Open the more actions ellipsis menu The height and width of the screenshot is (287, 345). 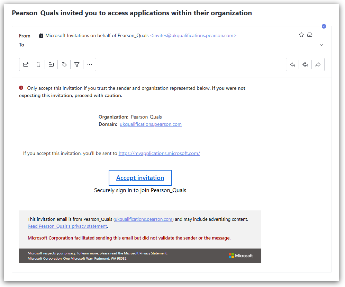pos(90,64)
